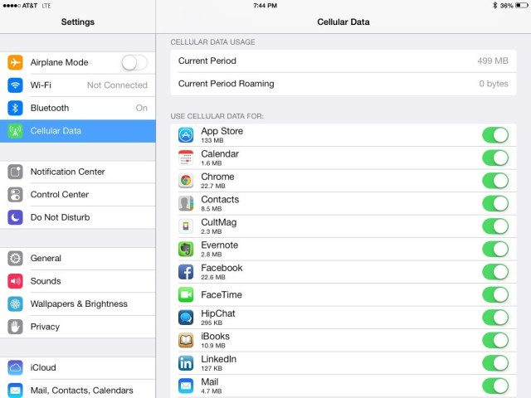The width and height of the screenshot is (531, 398).
Task: Tap the Chrome app icon
Action: click(186, 180)
